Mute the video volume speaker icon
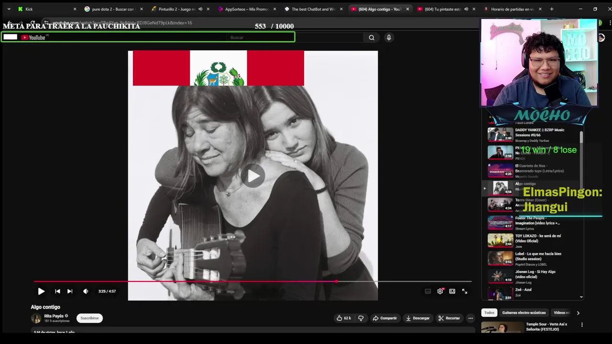The height and width of the screenshot is (344, 612). (x=86, y=291)
